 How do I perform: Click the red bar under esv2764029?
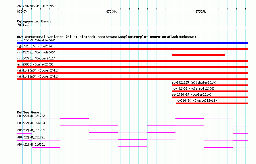[210, 97]
